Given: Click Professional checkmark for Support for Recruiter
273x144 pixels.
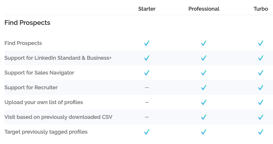Looking at the screenshot, I should click(204, 88).
